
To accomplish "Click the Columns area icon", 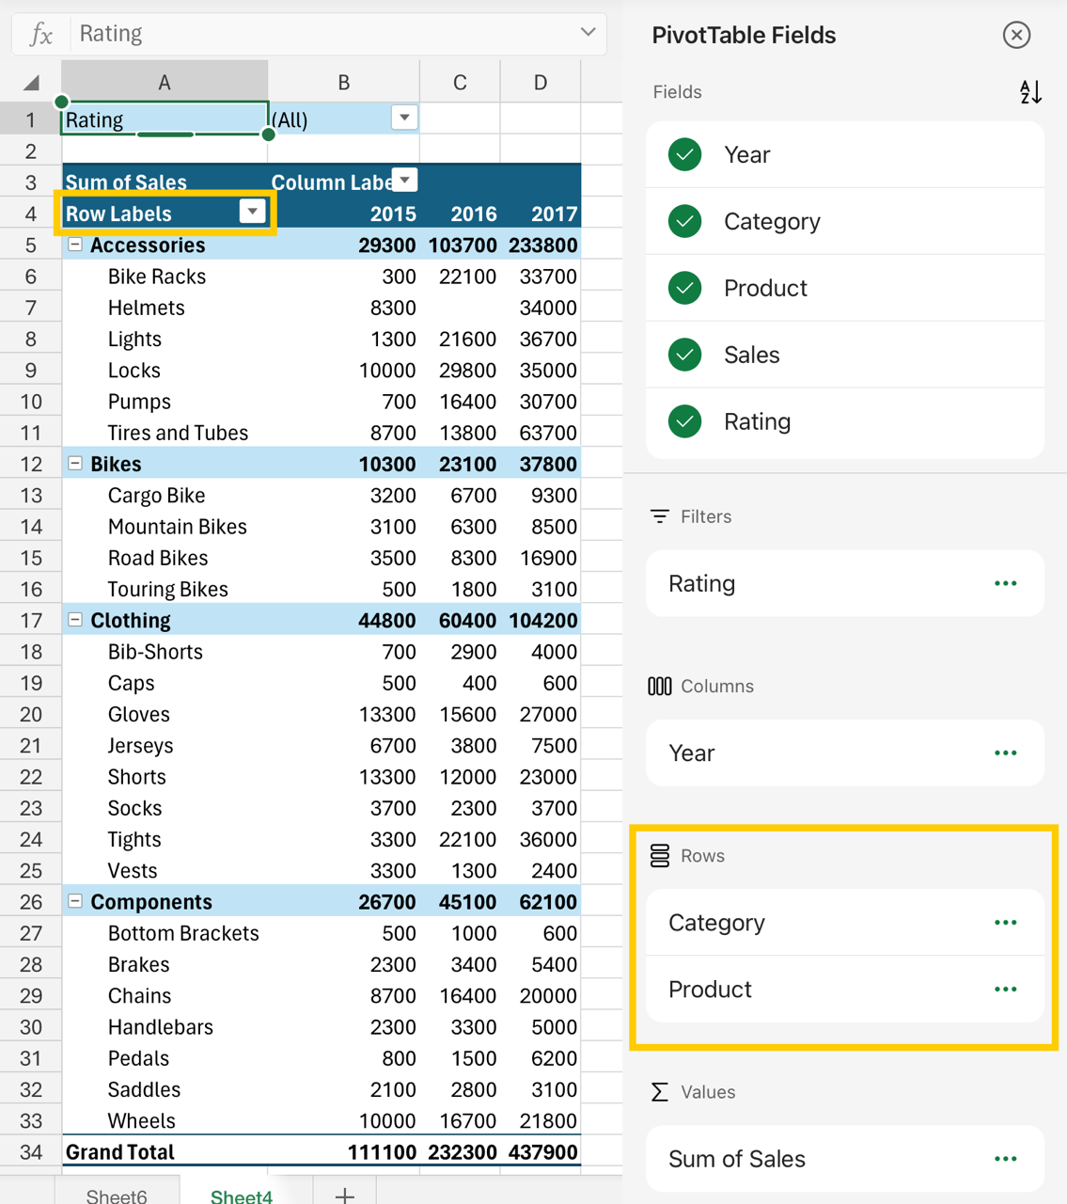I will tap(658, 686).
